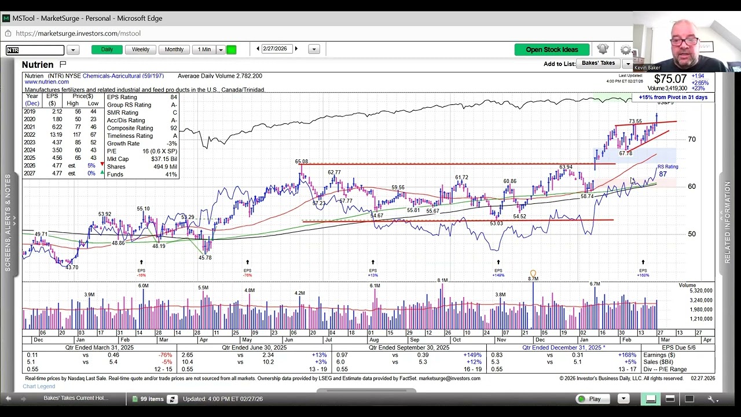Viewport: 741px width, 417px height.
Task: Click the $75.07 current price
Action: pos(670,79)
